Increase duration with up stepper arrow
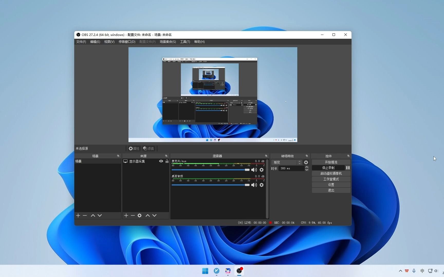444x277 pixels. [x=307, y=167]
